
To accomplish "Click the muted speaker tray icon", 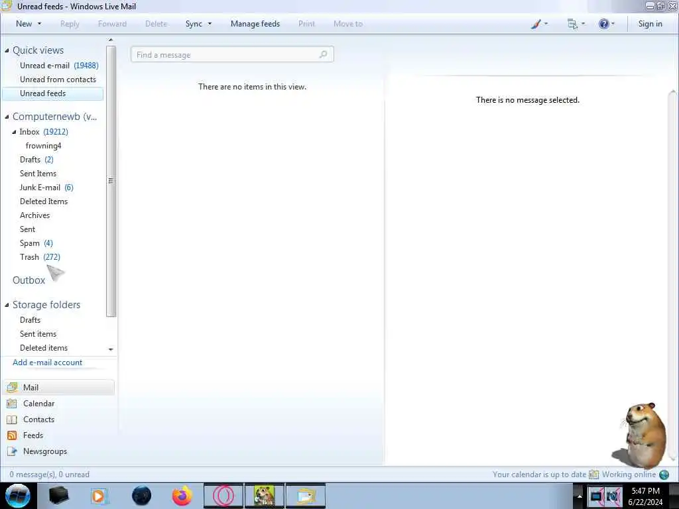I will tap(613, 496).
